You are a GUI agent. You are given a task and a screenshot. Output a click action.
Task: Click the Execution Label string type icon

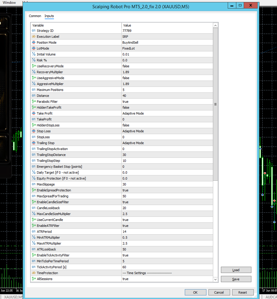click(x=33, y=36)
